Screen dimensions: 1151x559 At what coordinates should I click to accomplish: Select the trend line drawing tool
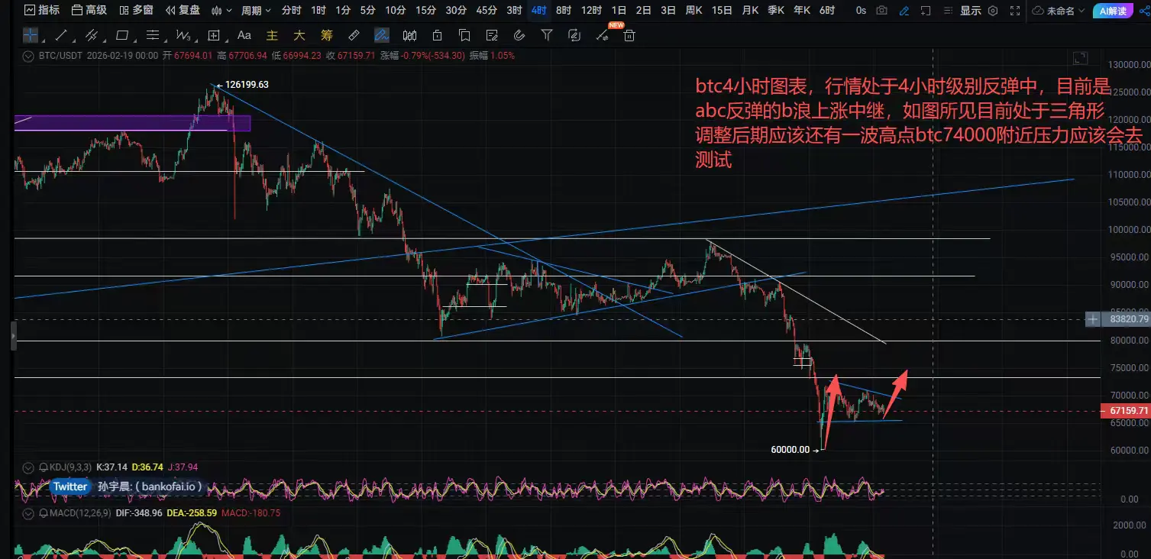61,35
